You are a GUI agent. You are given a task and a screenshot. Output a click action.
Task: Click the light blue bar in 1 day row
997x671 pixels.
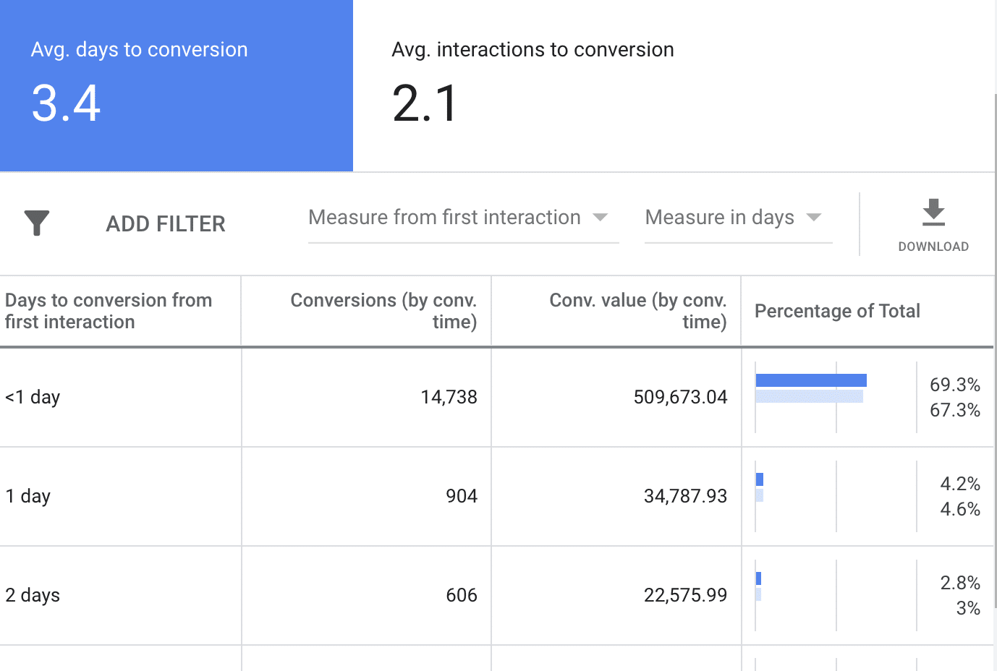[x=760, y=495]
